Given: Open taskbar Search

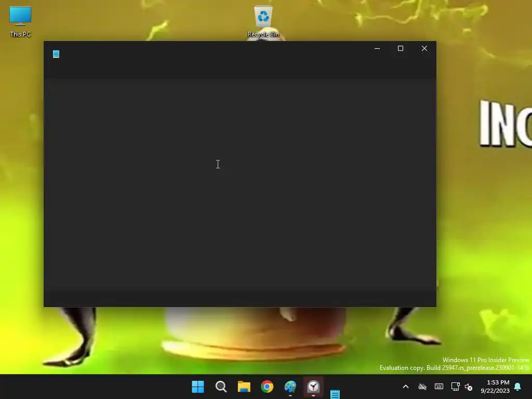Looking at the screenshot, I should (221, 387).
